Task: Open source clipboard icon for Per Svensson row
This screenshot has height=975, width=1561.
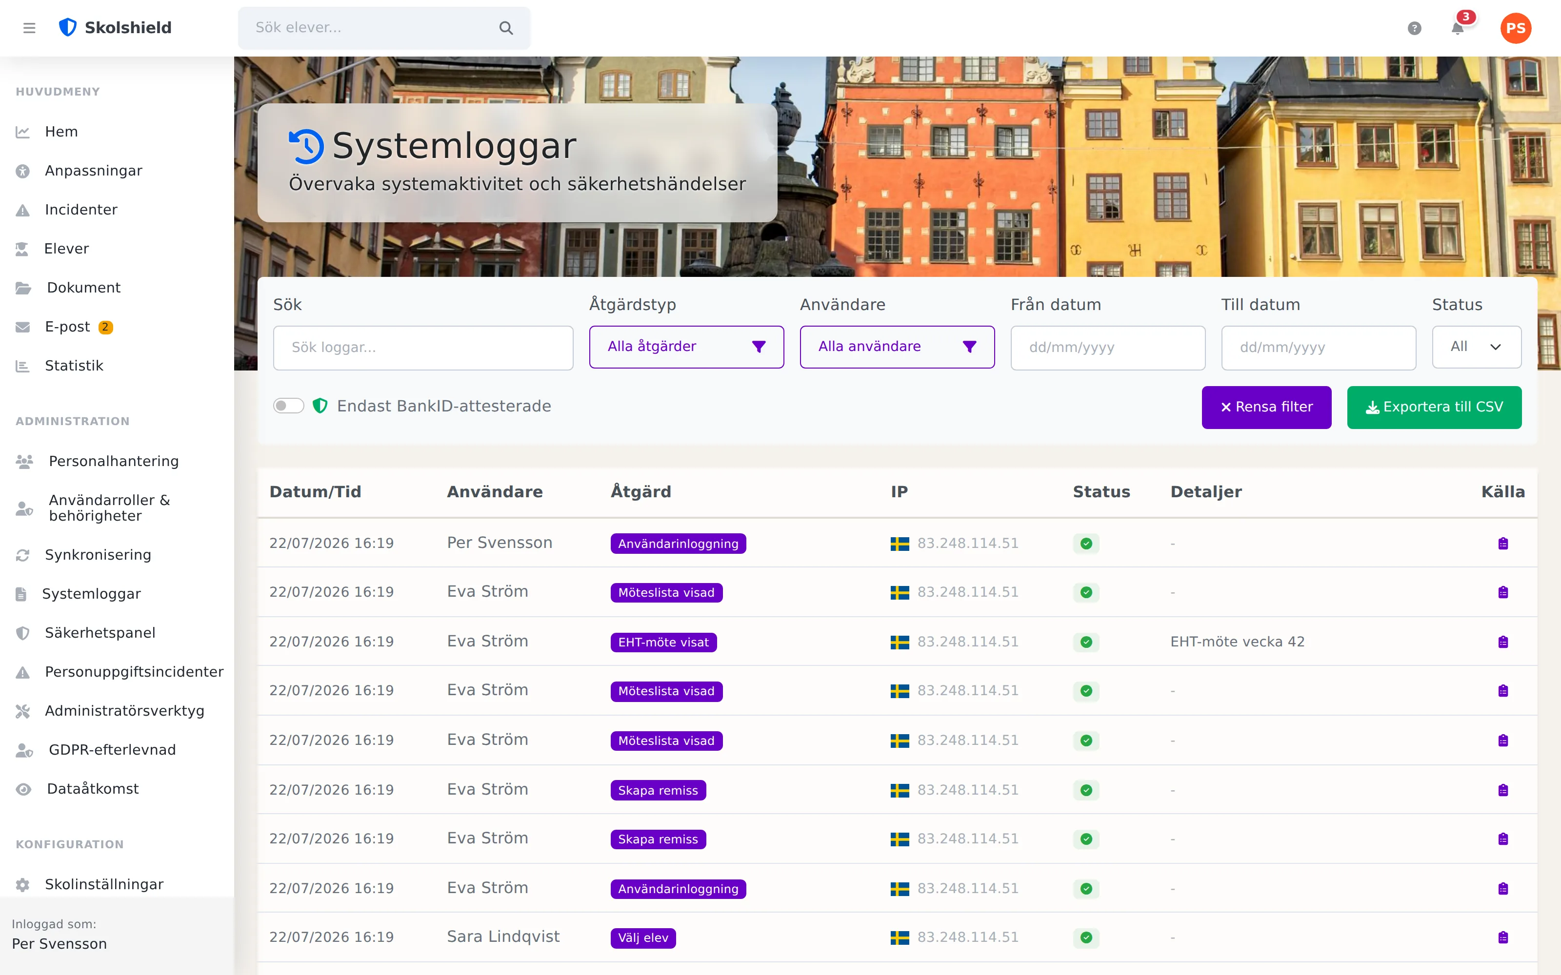Action: click(x=1503, y=544)
